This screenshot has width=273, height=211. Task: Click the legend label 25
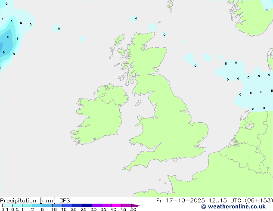pos(84,209)
